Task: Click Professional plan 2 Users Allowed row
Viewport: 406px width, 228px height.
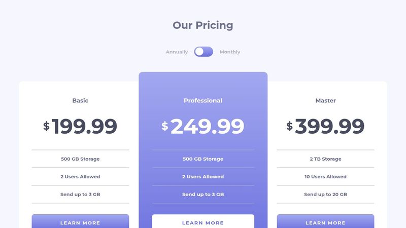Action: [203, 176]
